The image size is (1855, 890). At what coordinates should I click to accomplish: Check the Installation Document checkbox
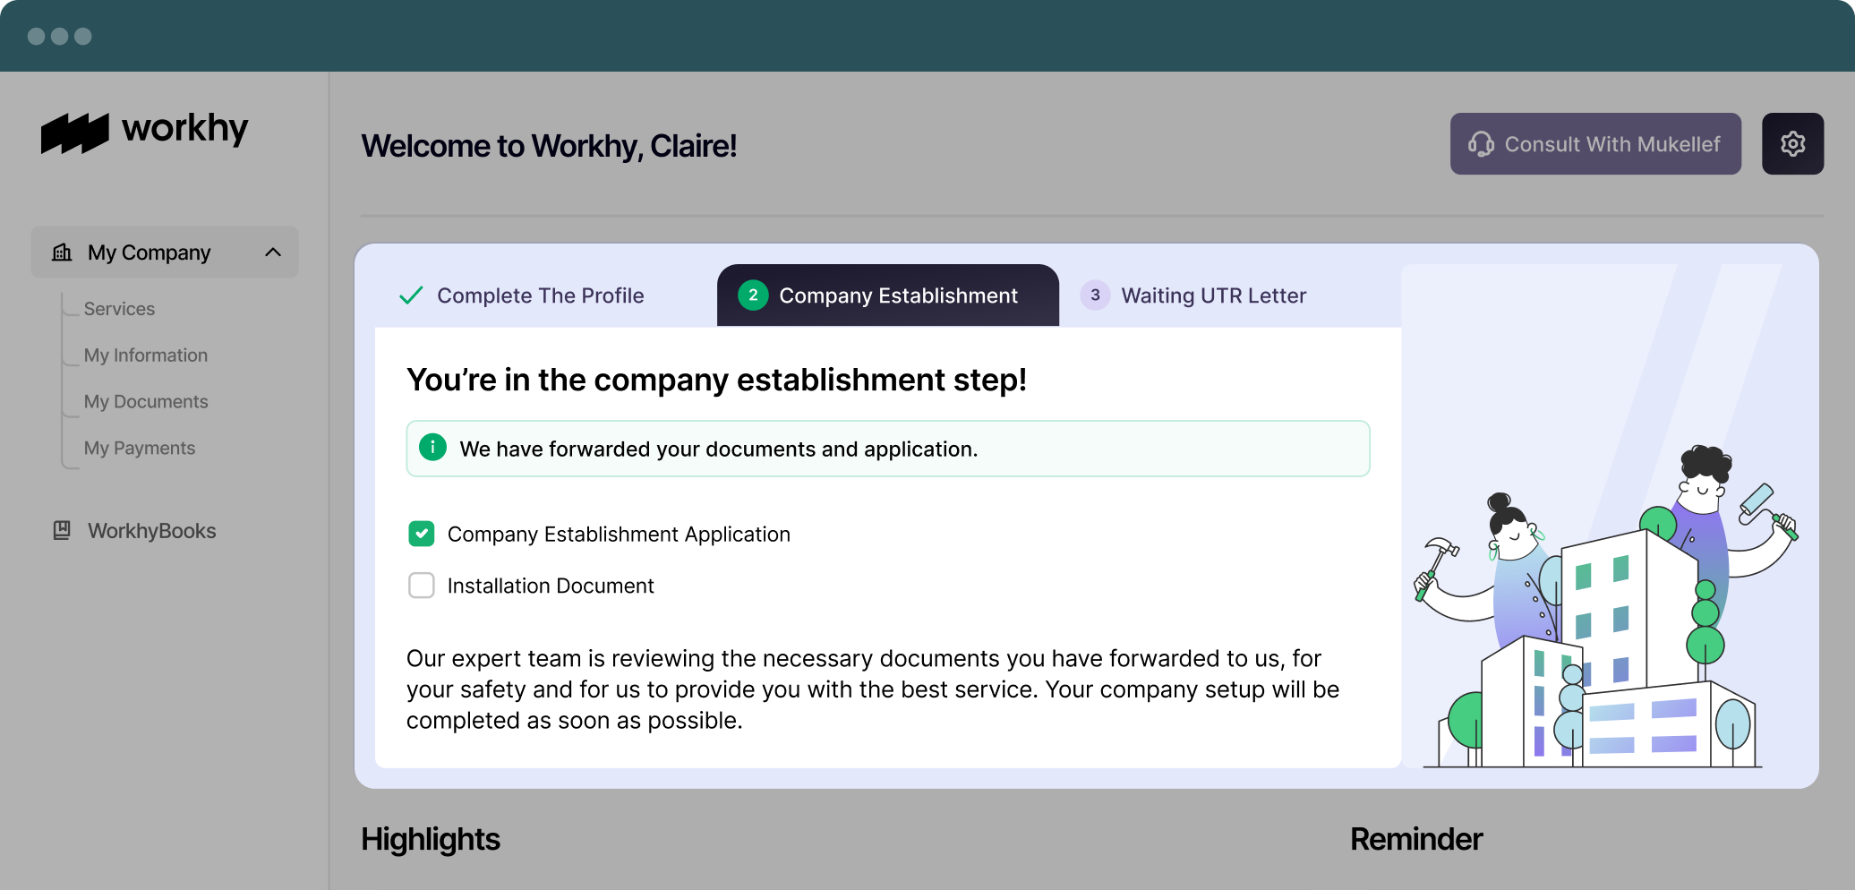[x=422, y=586]
